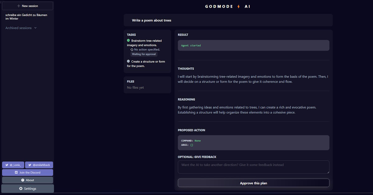373x195 pixels.
Task: Click the spinner icon beside No action specified
Action: (x=132, y=50)
